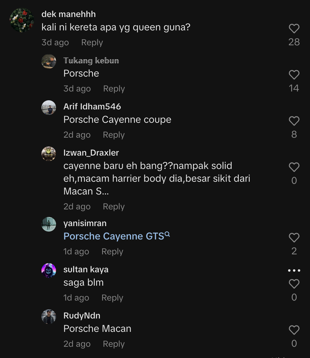Open three-dot options on sultan kaya's comment

click(x=294, y=270)
